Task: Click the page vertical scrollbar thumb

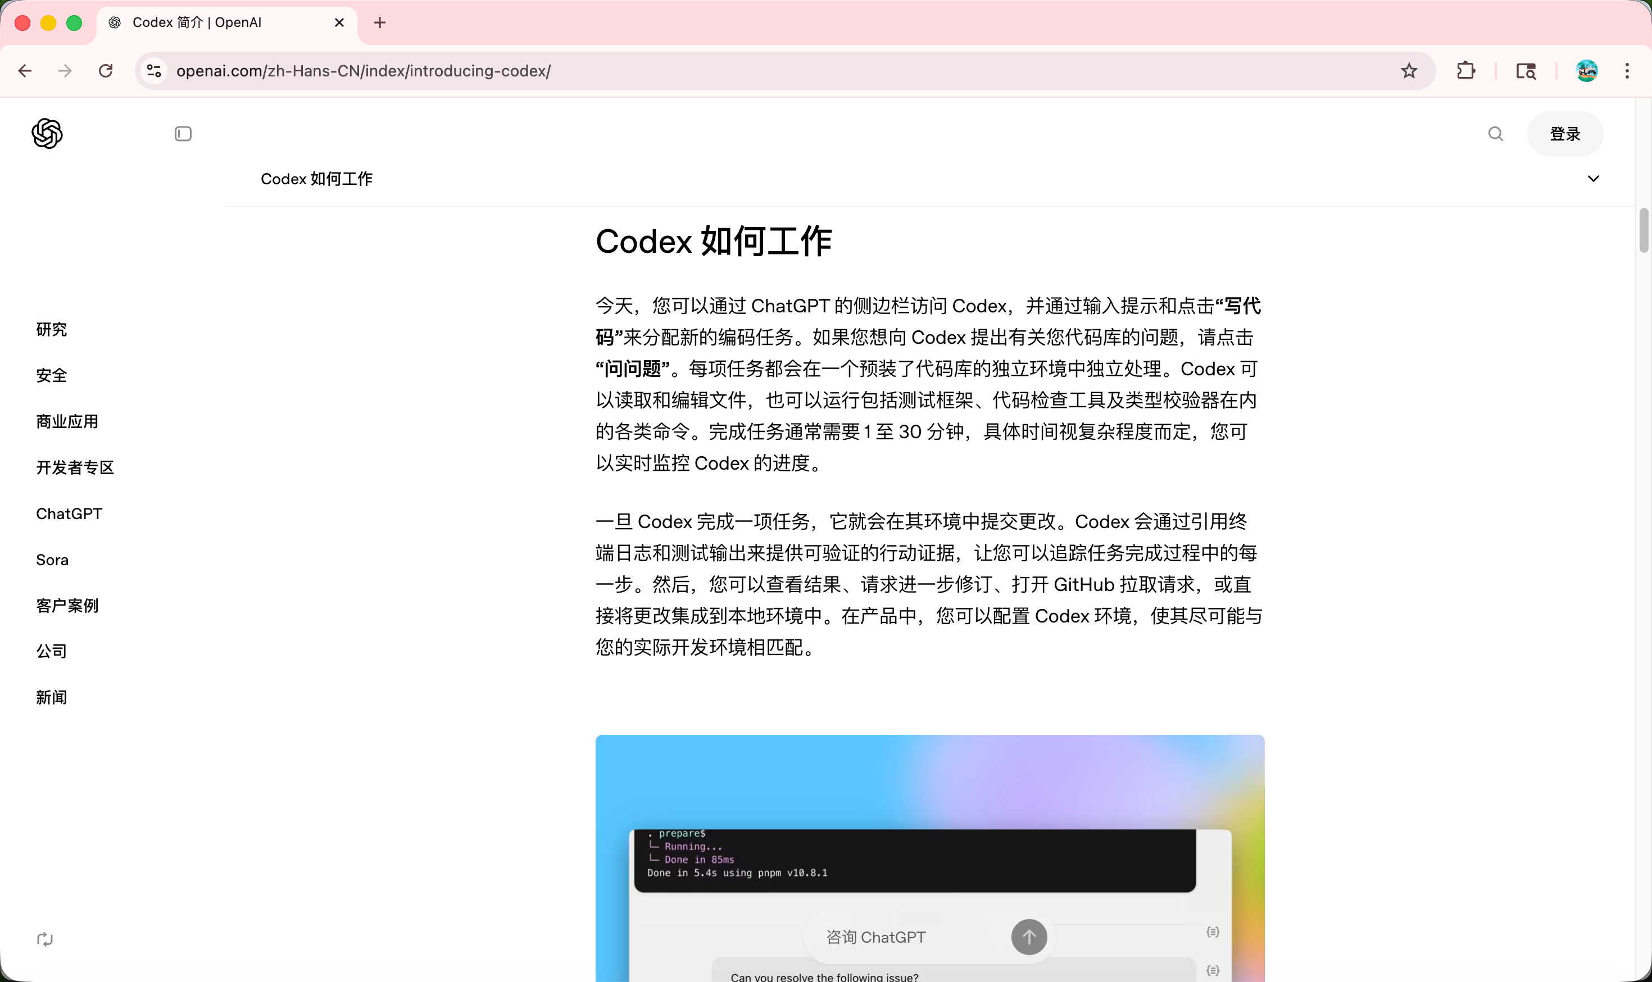Action: (1644, 230)
